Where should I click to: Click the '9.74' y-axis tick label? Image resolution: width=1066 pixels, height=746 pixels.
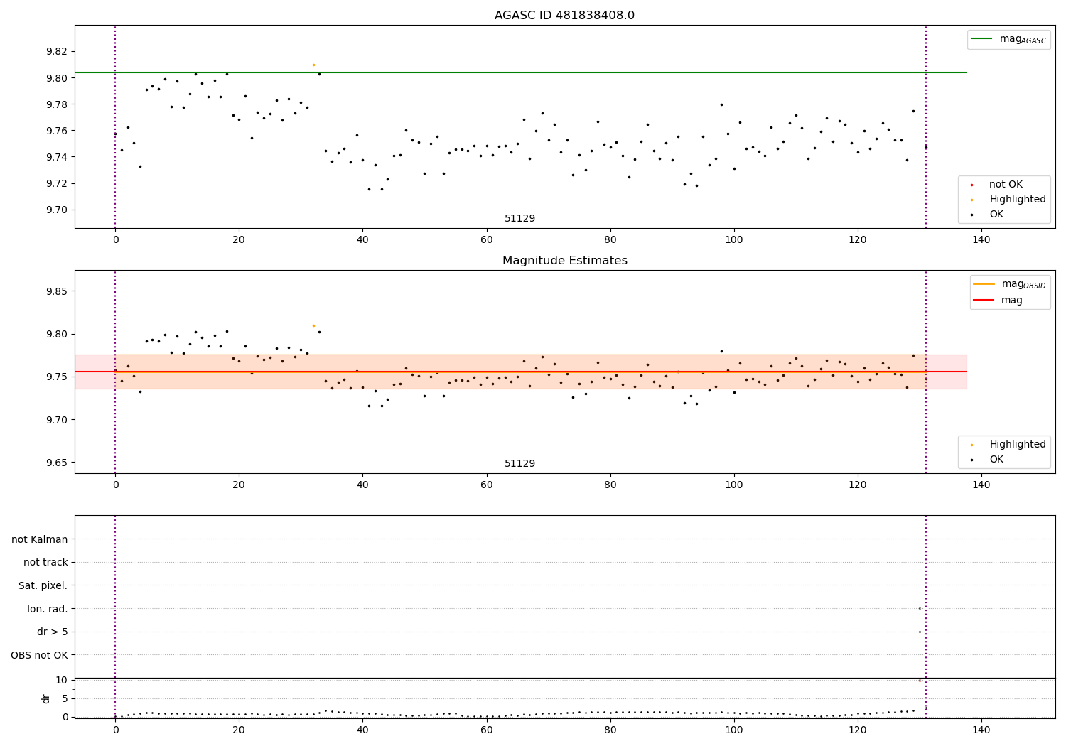(x=57, y=157)
